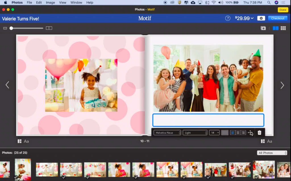Click the right page Aa text icon
The image size is (291, 181).
tap(269, 141)
